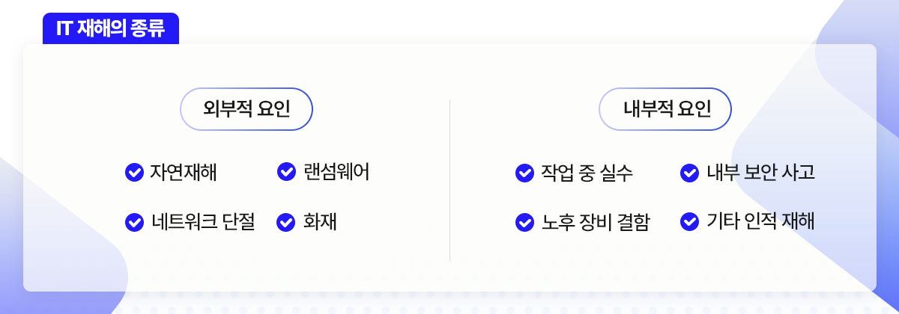Click the check icon beside 작업 중 실수
Viewport: 899px width, 314px height.
[524, 173]
